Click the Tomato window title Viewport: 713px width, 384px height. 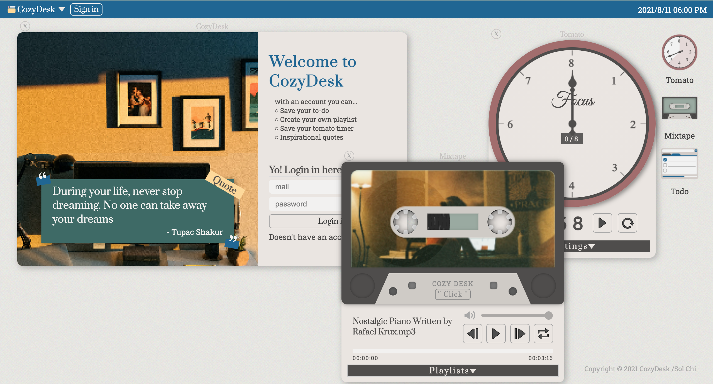[572, 34]
